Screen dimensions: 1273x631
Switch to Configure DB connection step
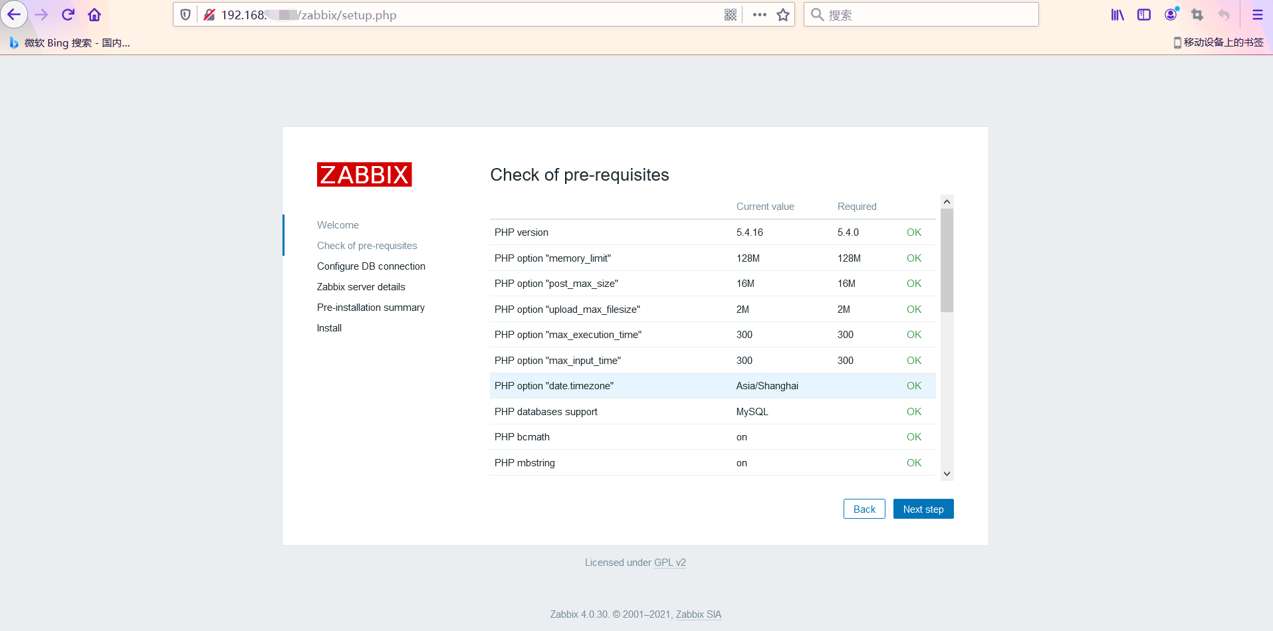(371, 266)
